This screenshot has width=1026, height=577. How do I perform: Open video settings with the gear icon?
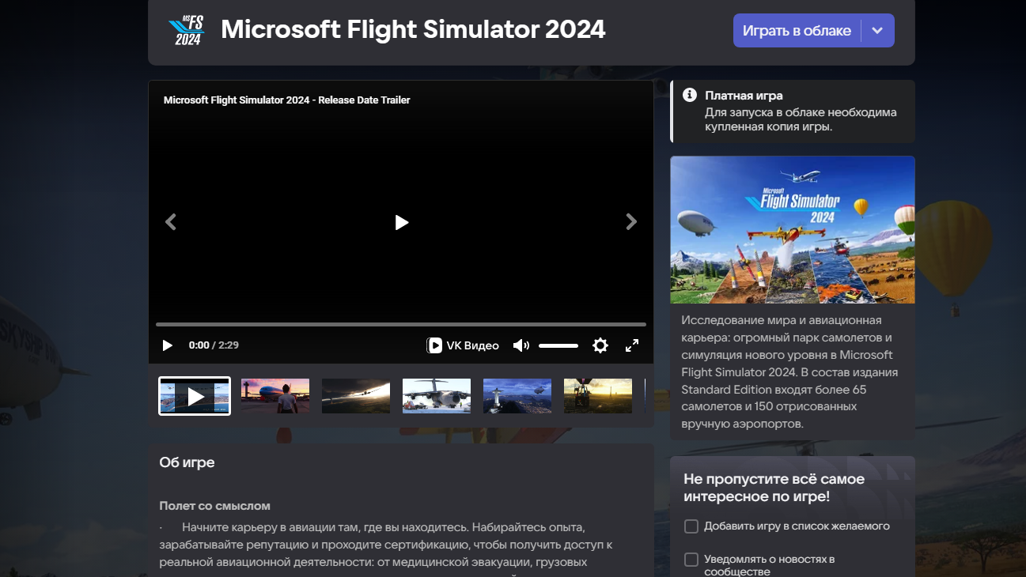[x=600, y=345]
